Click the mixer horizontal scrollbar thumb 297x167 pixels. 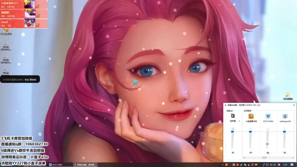(264, 157)
